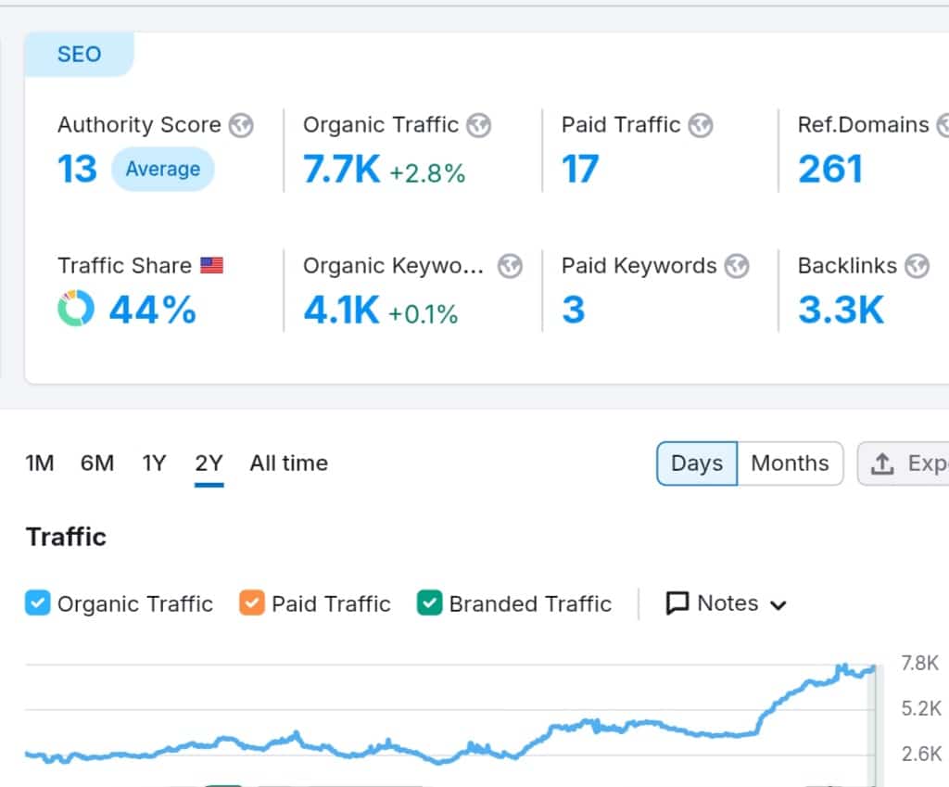Click the Traffic Share donut chart icon

(75, 310)
